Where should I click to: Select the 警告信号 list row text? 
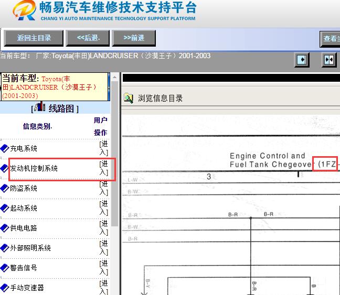pos(24,268)
